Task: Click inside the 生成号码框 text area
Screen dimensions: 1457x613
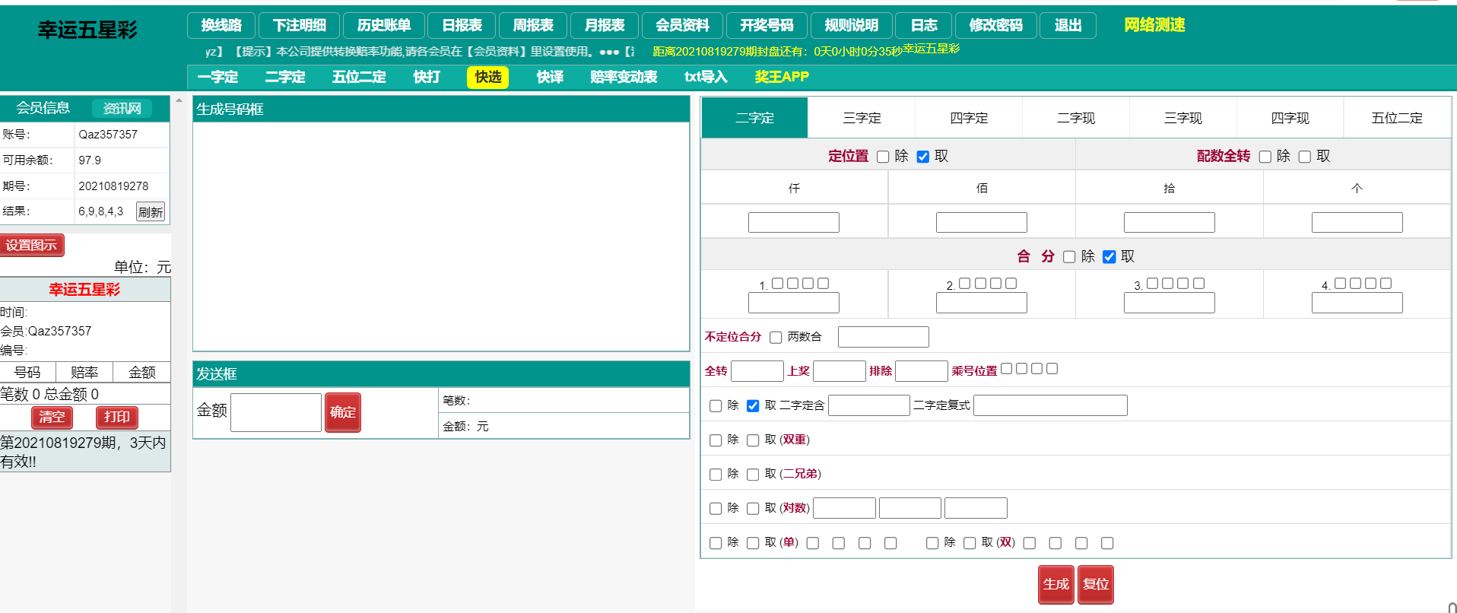Action: (441, 237)
